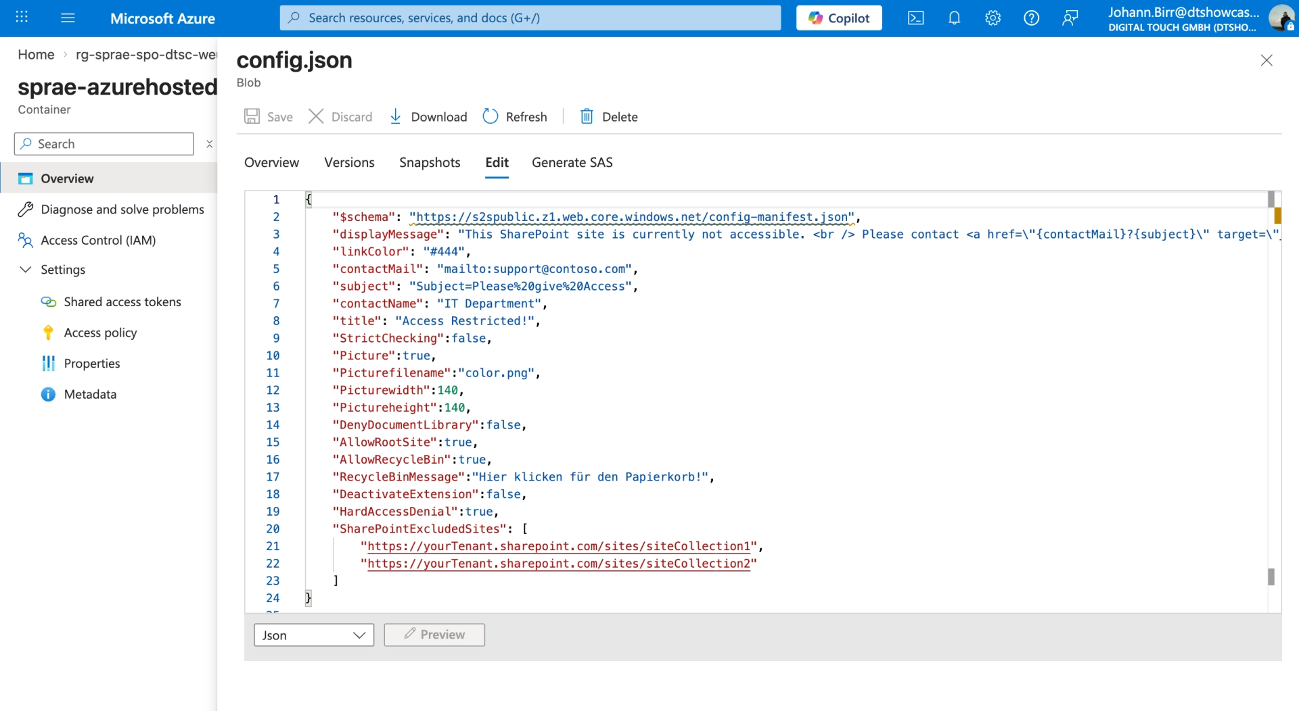Switch to the Generate SAS tab
This screenshot has width=1299, height=711.
[x=572, y=162]
